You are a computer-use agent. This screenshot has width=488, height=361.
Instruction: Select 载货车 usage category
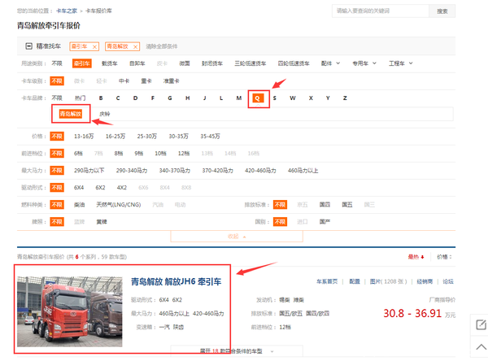110,63
